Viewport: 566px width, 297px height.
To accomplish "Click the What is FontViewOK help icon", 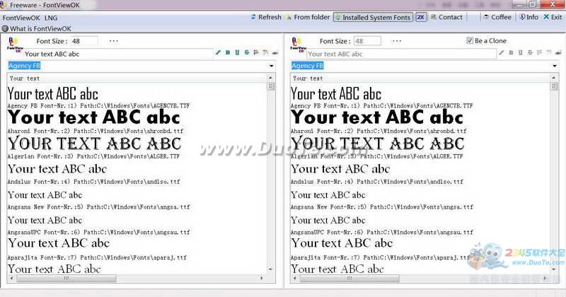I will (5, 28).
